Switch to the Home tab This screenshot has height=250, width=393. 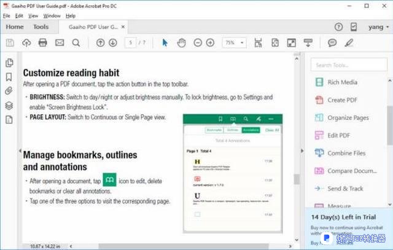(15, 27)
